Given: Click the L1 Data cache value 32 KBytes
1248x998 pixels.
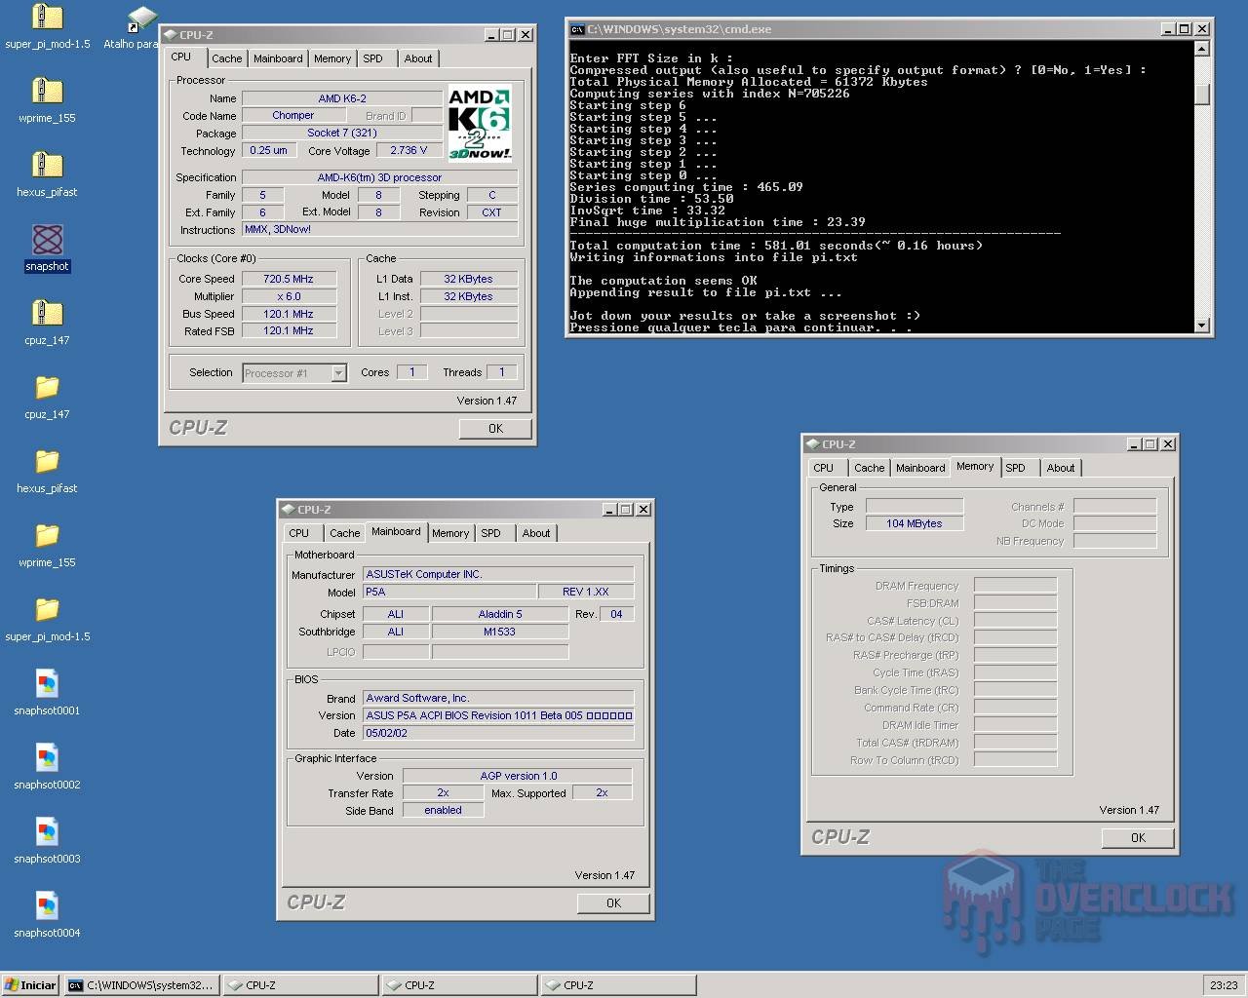Looking at the screenshot, I should 469,279.
